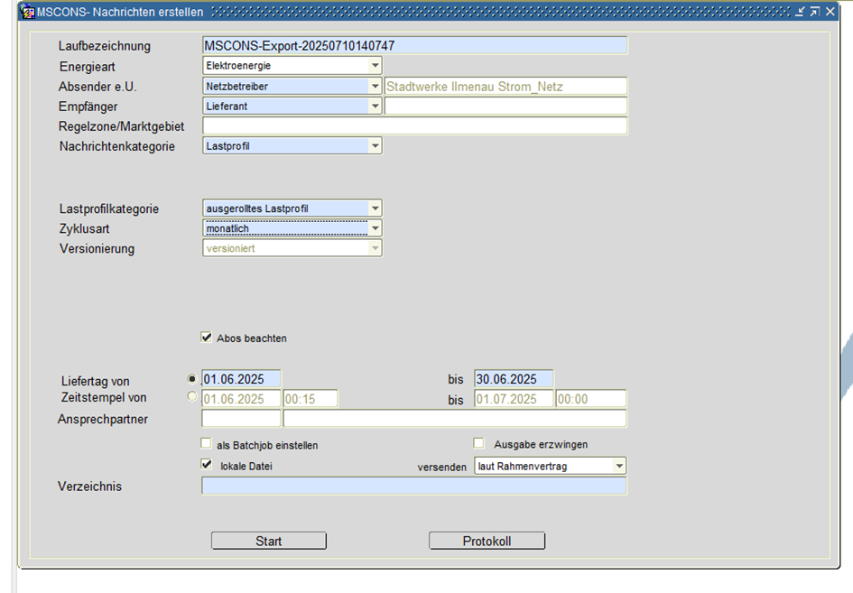Screen dimensions: 853x593
Task: Check the 'Ausgabe erzwingen' option
Action: 479,444
